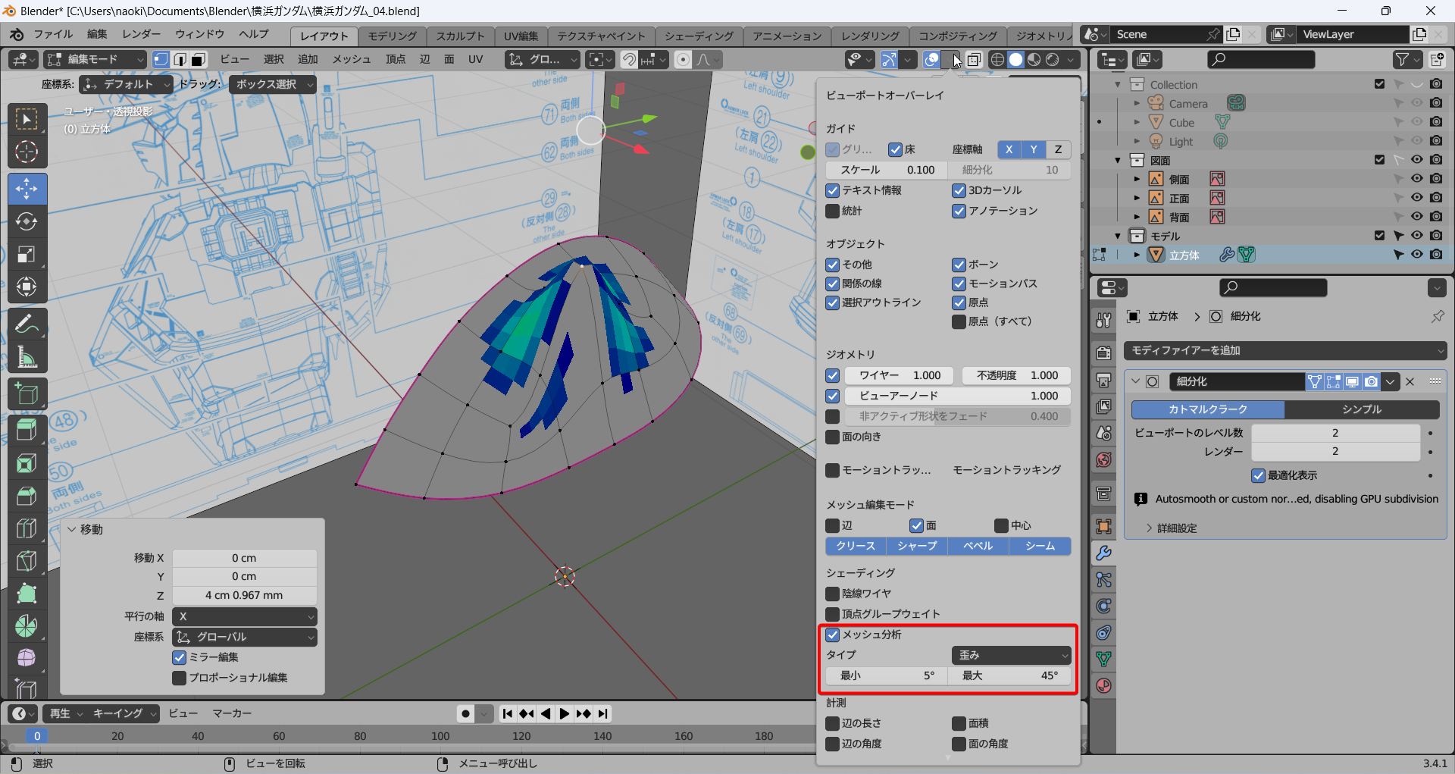Switch to face select mode
The width and height of the screenshot is (1455, 774).
click(x=199, y=59)
